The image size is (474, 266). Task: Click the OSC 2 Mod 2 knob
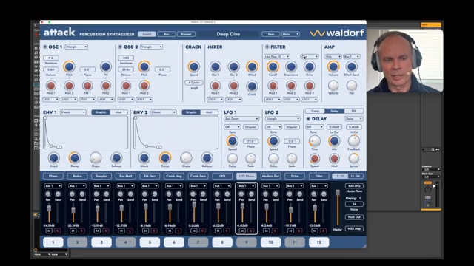pos(144,86)
